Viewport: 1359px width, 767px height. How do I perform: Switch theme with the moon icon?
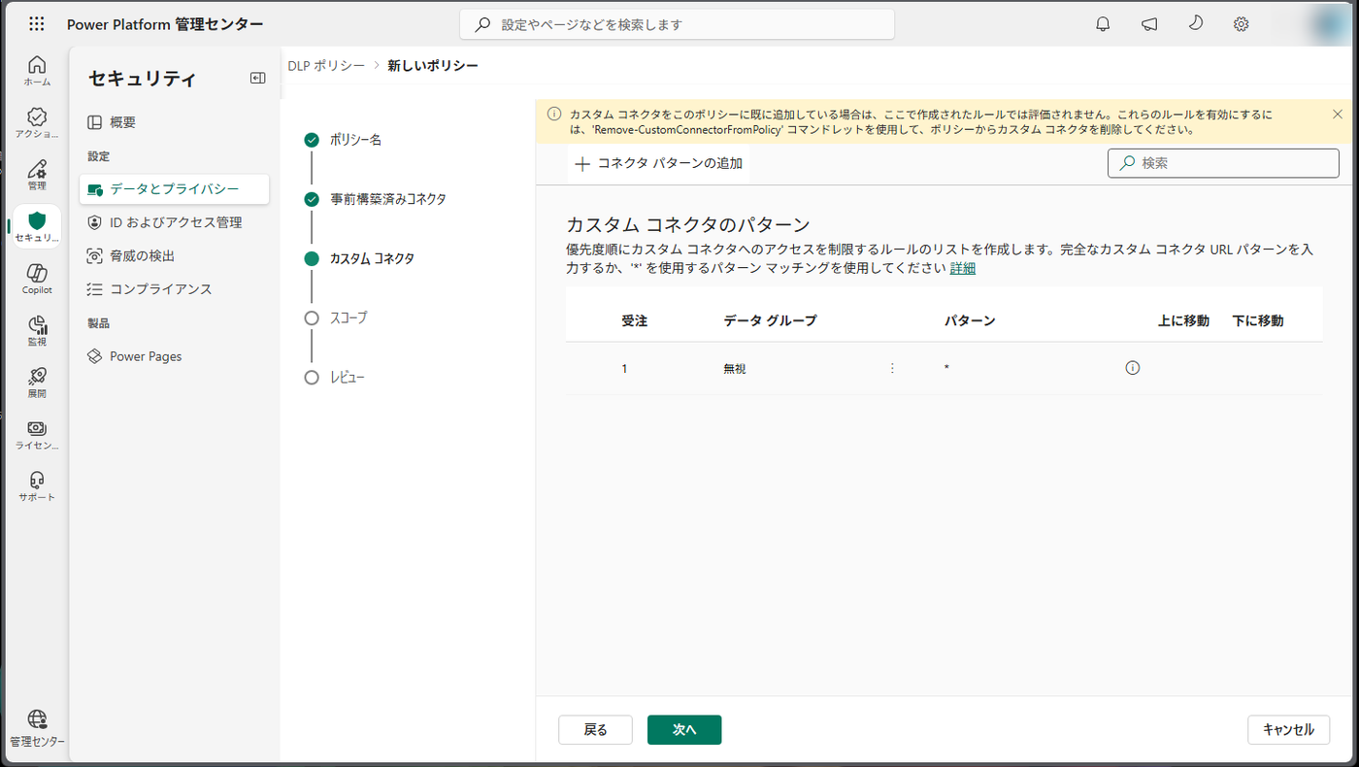click(x=1195, y=24)
